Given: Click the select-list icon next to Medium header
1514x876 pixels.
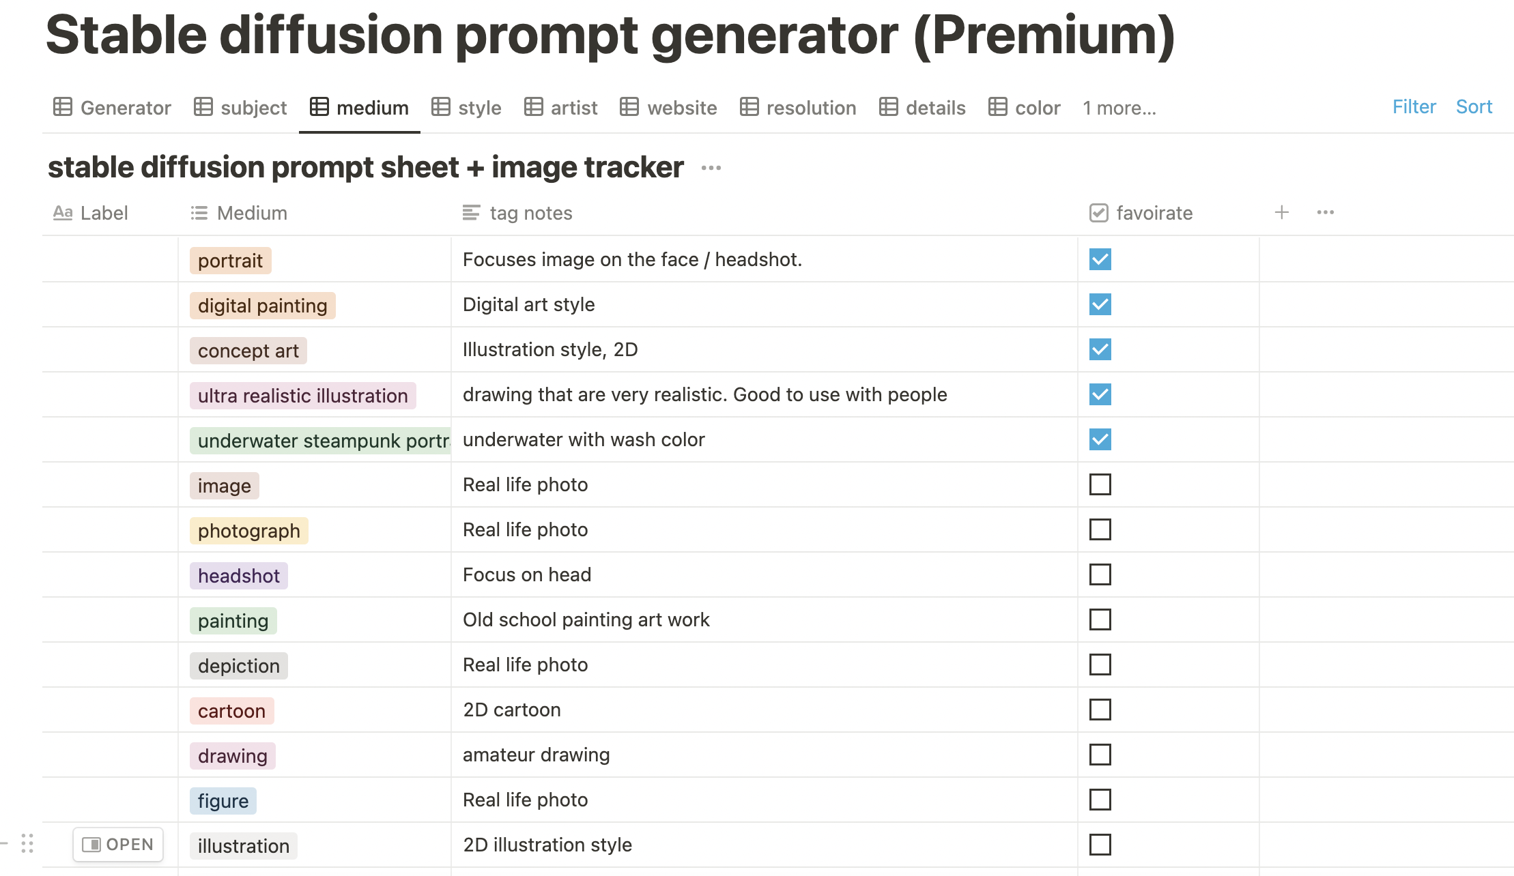Looking at the screenshot, I should (x=198, y=212).
